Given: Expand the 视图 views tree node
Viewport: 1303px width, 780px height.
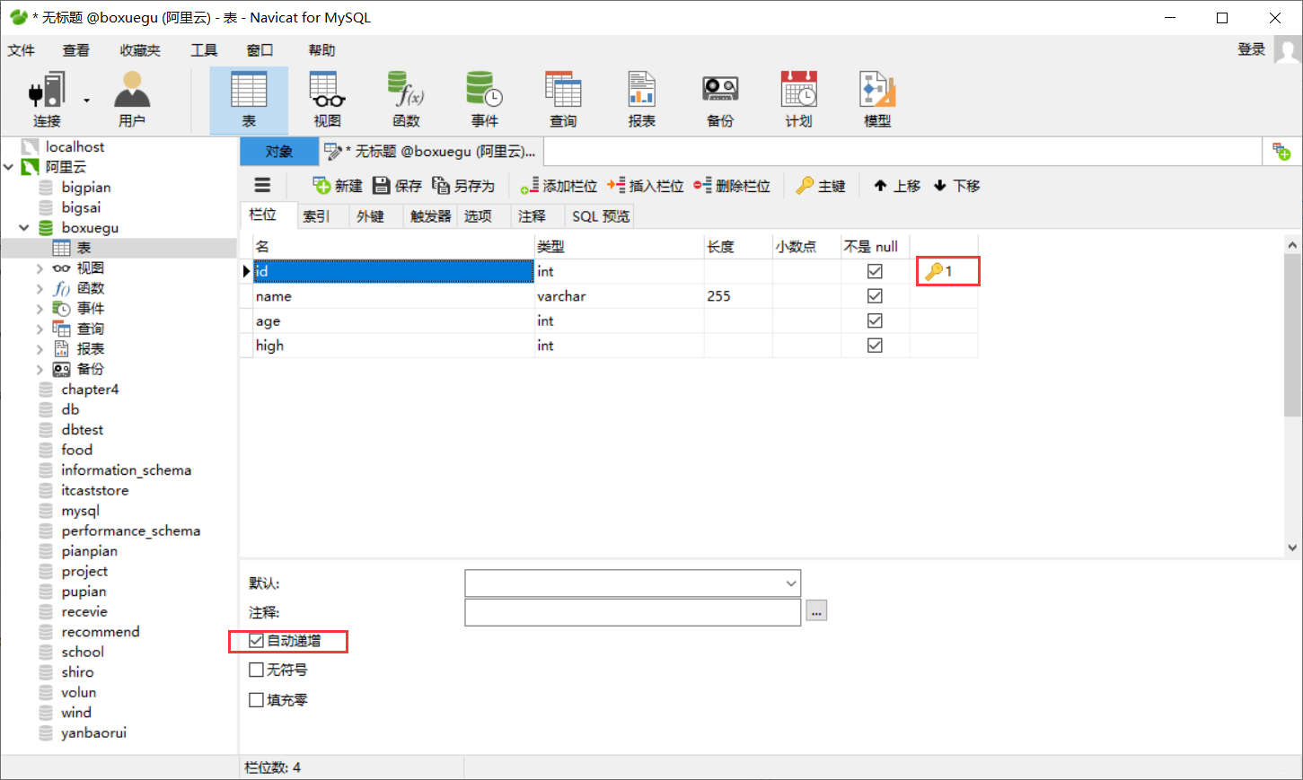Looking at the screenshot, I should pos(40,268).
